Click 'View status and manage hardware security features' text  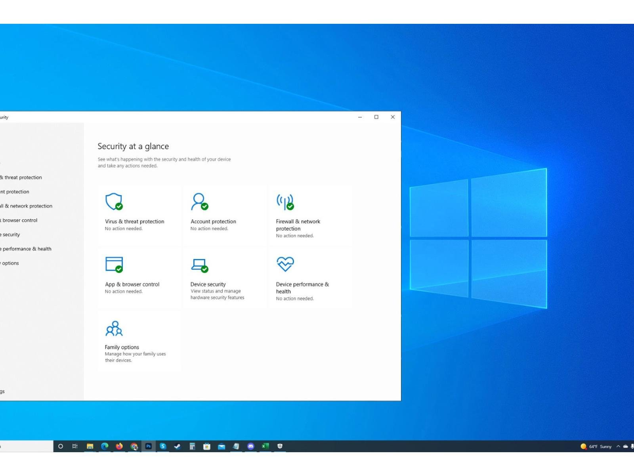(x=217, y=294)
